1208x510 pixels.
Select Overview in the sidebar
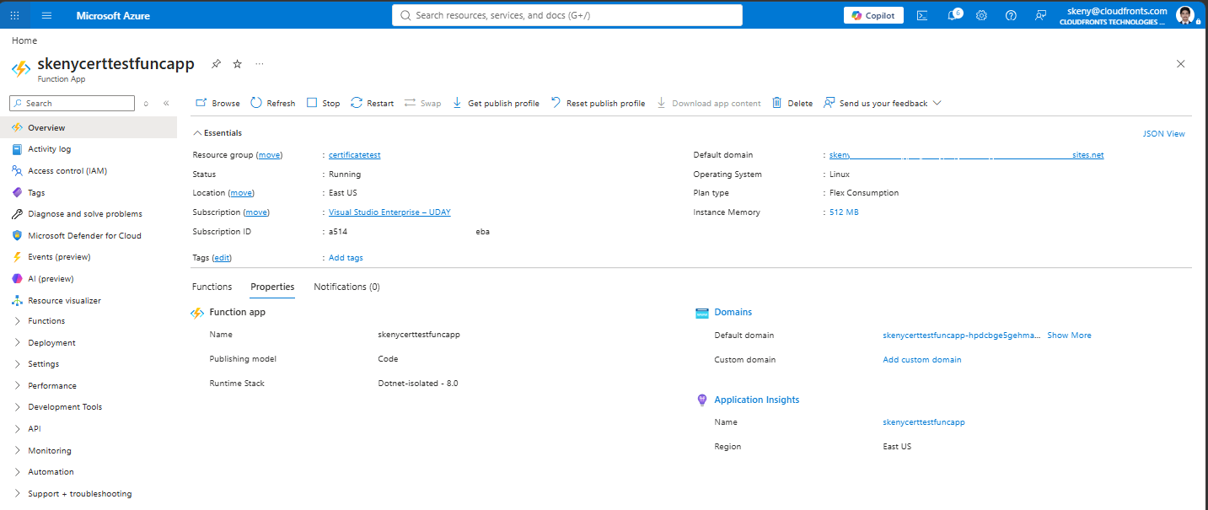89,127
